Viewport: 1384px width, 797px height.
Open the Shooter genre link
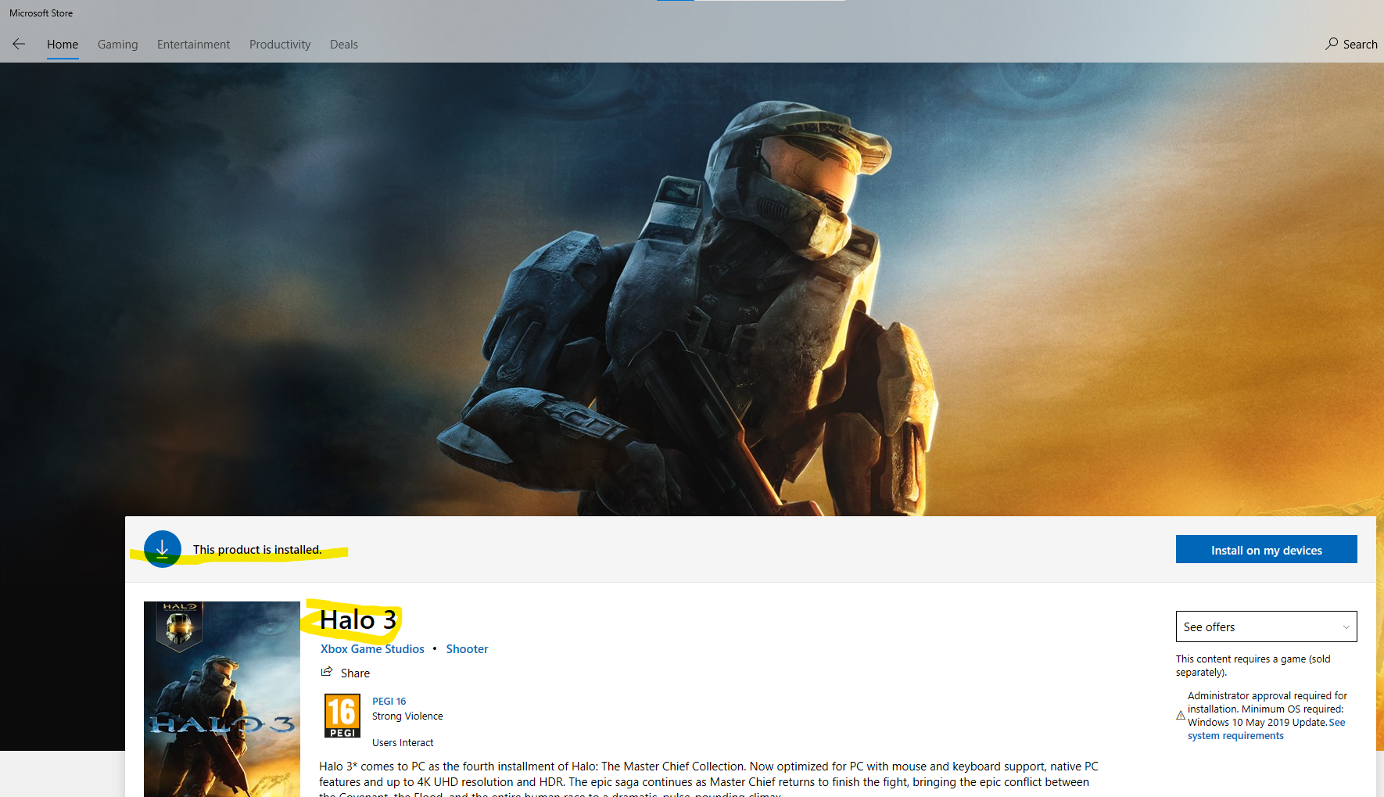coord(467,649)
